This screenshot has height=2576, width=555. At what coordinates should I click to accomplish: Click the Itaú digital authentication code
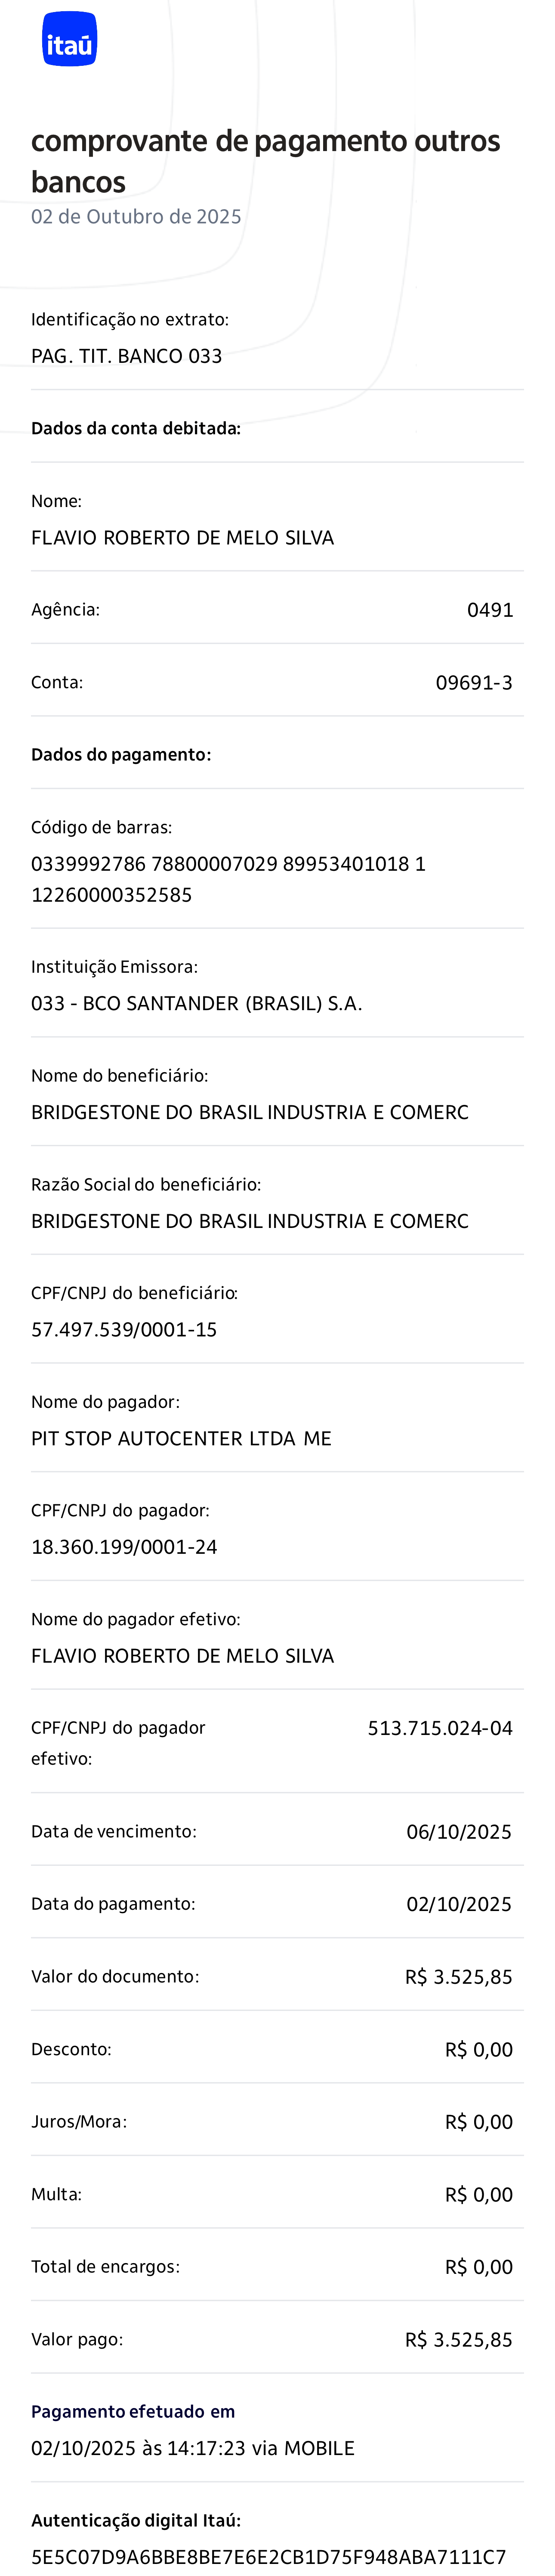(x=268, y=2556)
